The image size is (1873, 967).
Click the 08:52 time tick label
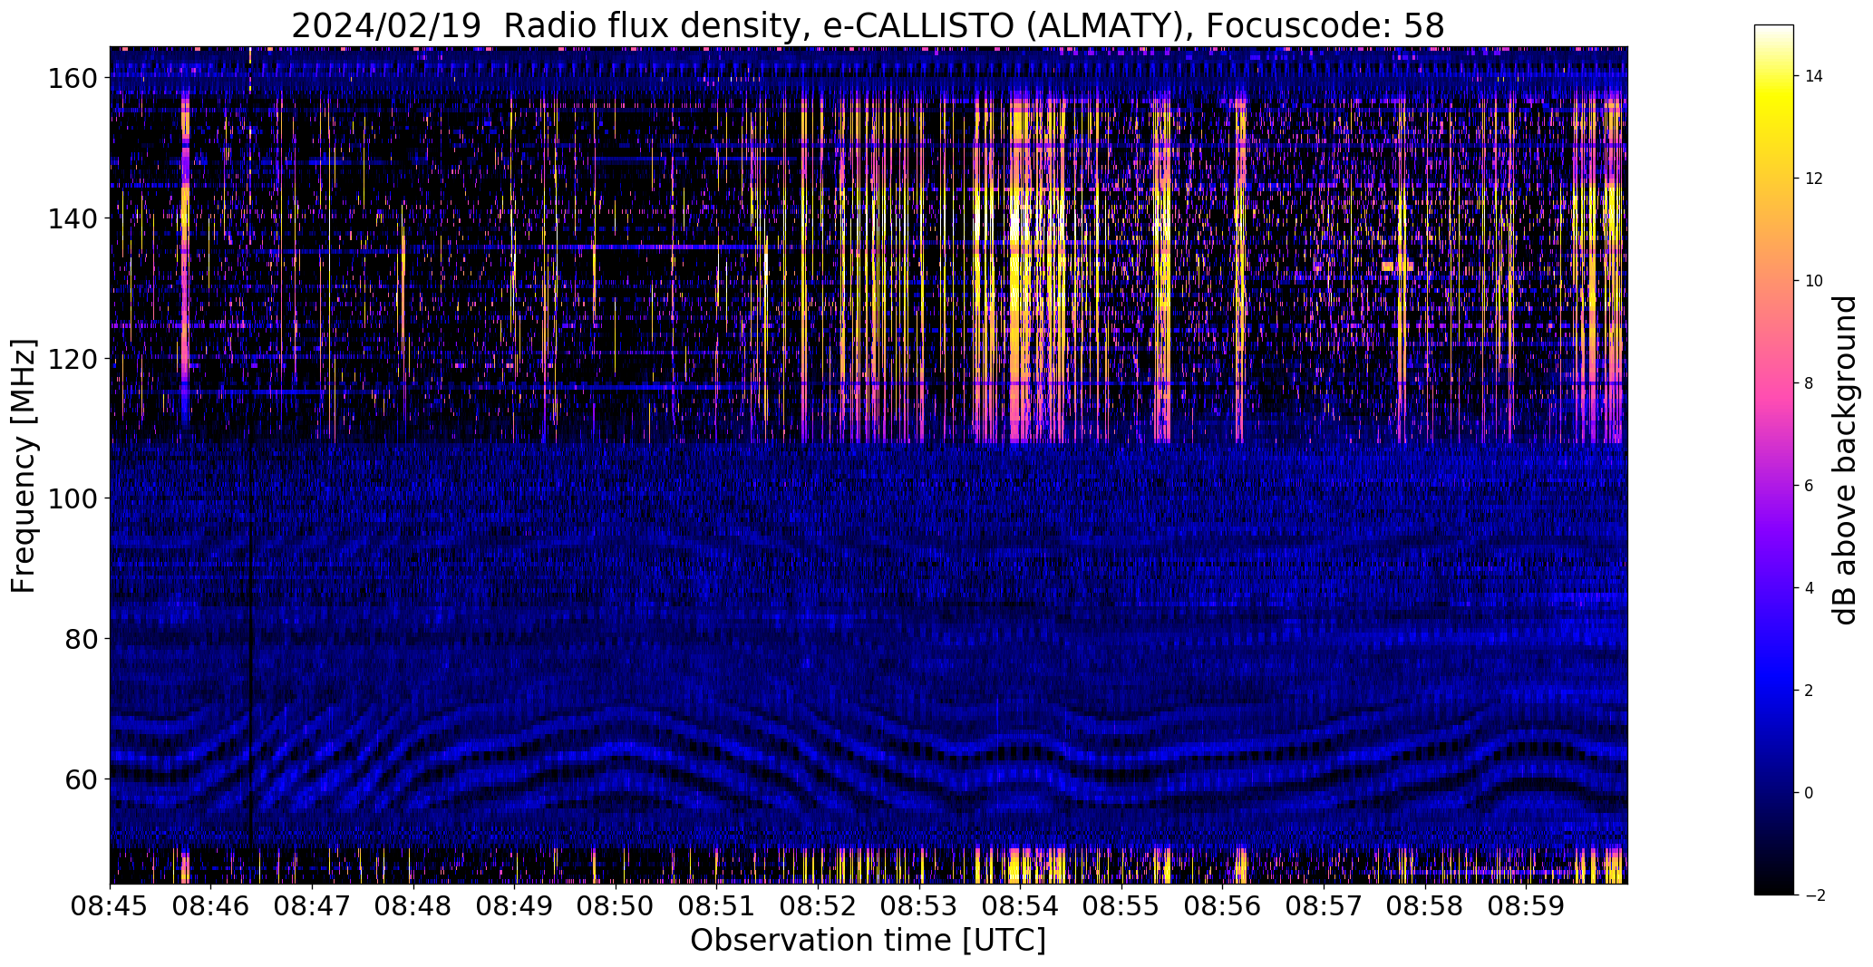(819, 907)
